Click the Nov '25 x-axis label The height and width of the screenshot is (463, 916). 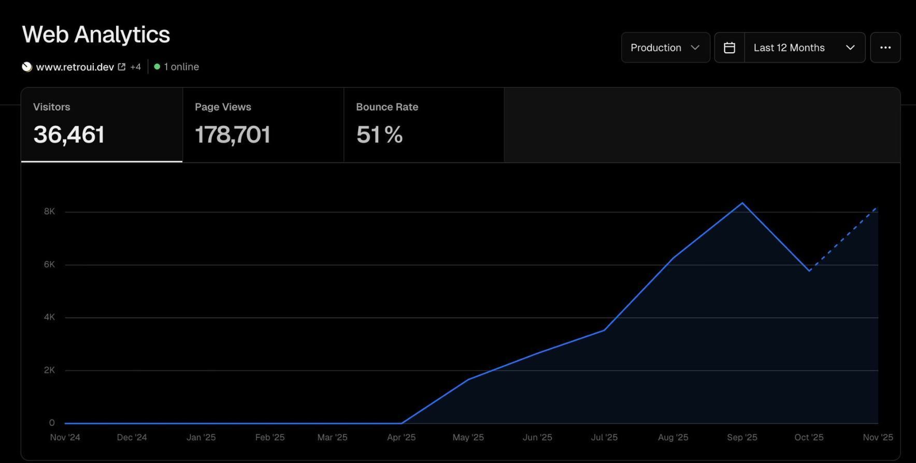(x=878, y=437)
